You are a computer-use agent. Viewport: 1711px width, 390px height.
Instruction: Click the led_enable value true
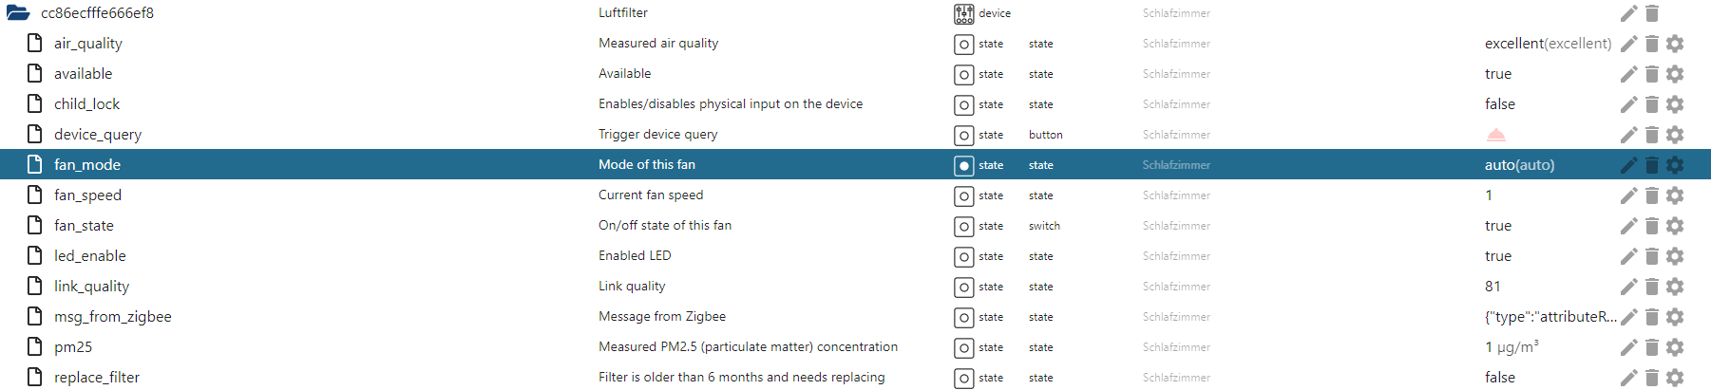point(1498,256)
